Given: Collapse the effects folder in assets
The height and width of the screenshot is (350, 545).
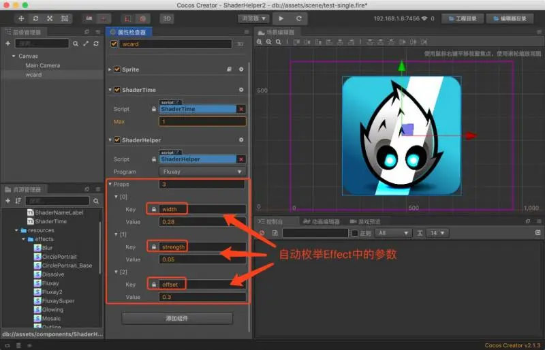Looking at the screenshot, I should pyautogui.click(x=23, y=239).
